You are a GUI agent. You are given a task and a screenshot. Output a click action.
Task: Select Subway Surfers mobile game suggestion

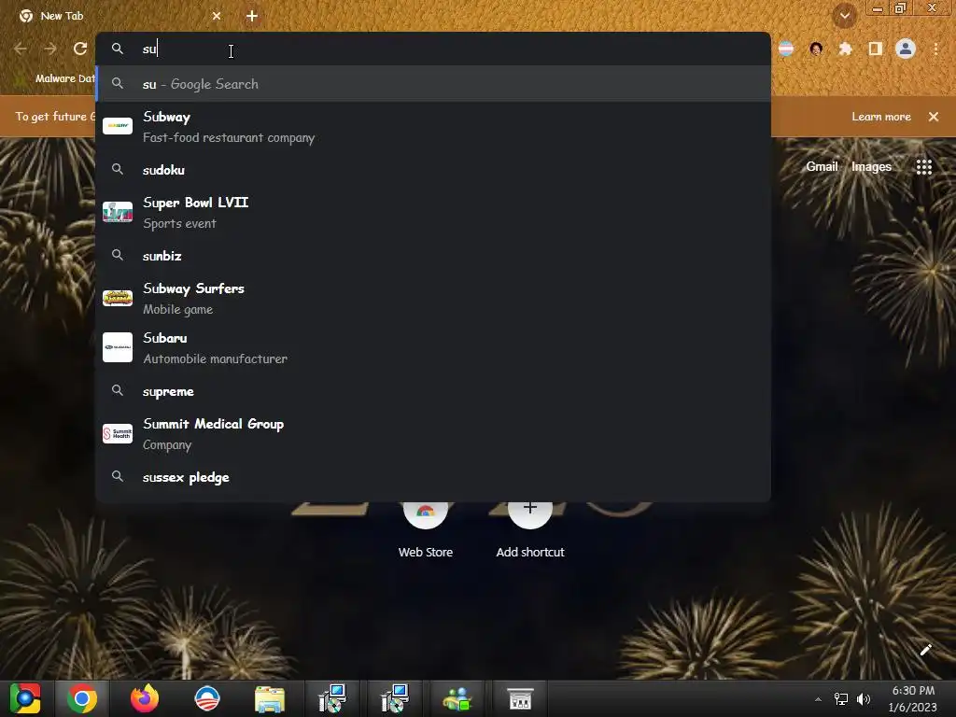[x=433, y=299]
